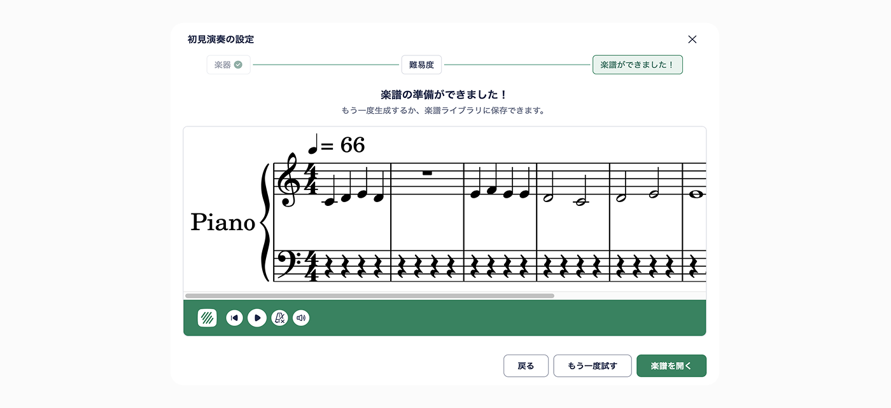Open the score with 楽譜を開く
This screenshot has width=891, height=408.
click(x=671, y=365)
